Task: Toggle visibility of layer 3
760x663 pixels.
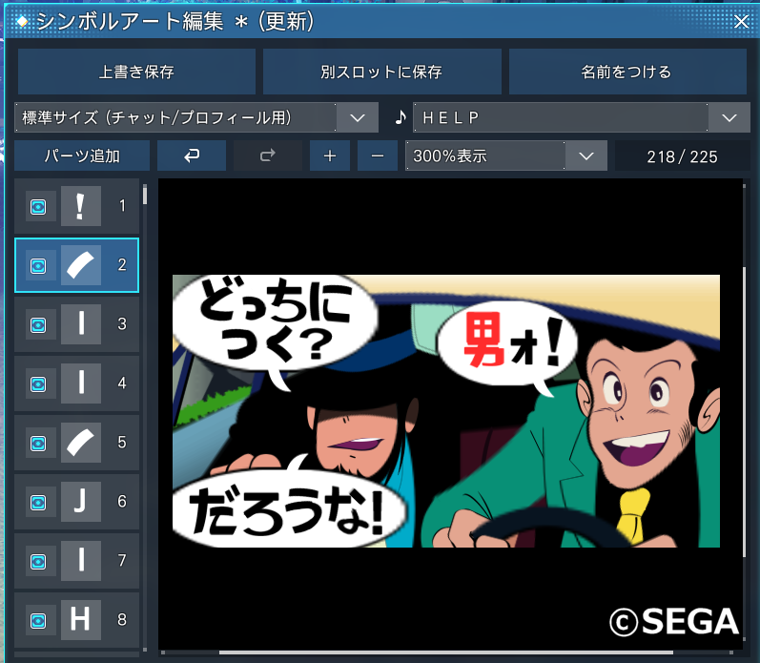Action: tap(39, 325)
